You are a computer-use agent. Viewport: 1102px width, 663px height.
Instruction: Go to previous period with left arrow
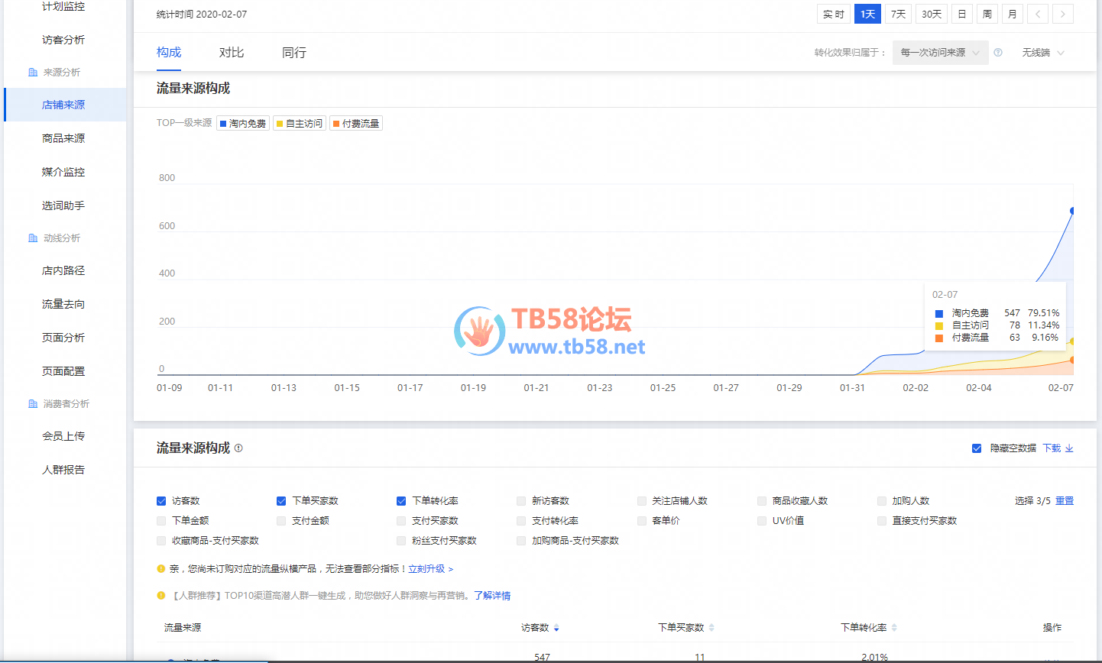point(1038,14)
